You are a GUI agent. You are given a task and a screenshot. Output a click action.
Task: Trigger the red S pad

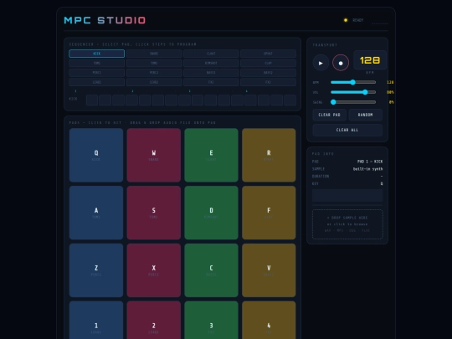(x=154, y=213)
